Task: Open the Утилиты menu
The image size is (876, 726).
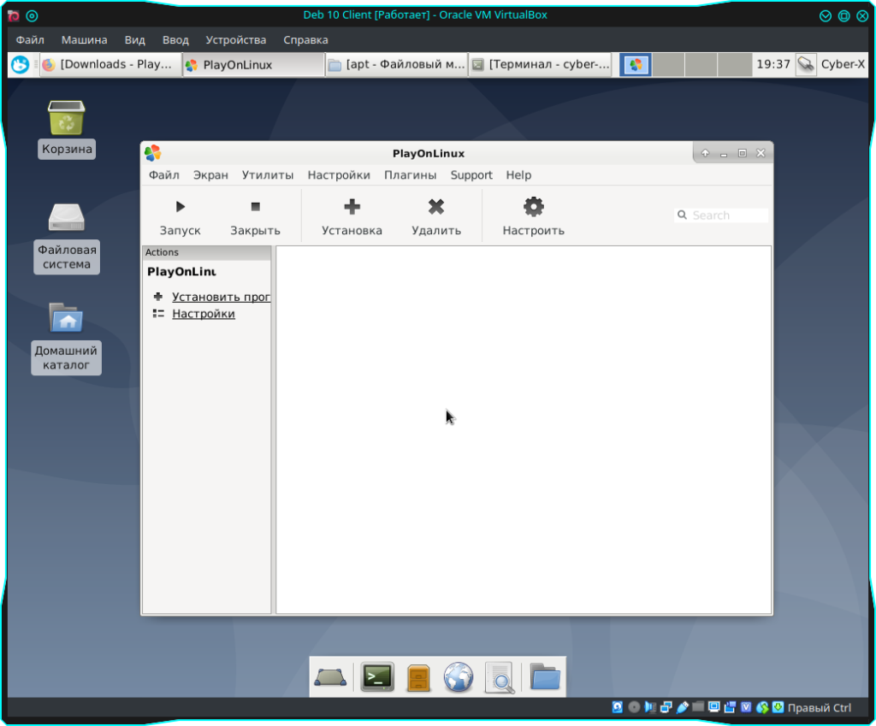Action: coord(267,175)
